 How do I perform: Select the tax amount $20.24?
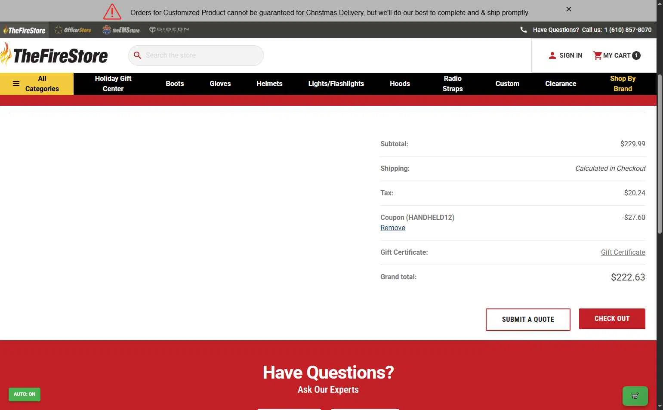635,193
